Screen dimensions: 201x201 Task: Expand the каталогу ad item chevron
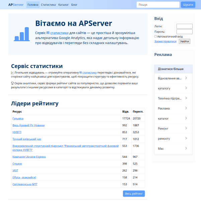[186, 88]
